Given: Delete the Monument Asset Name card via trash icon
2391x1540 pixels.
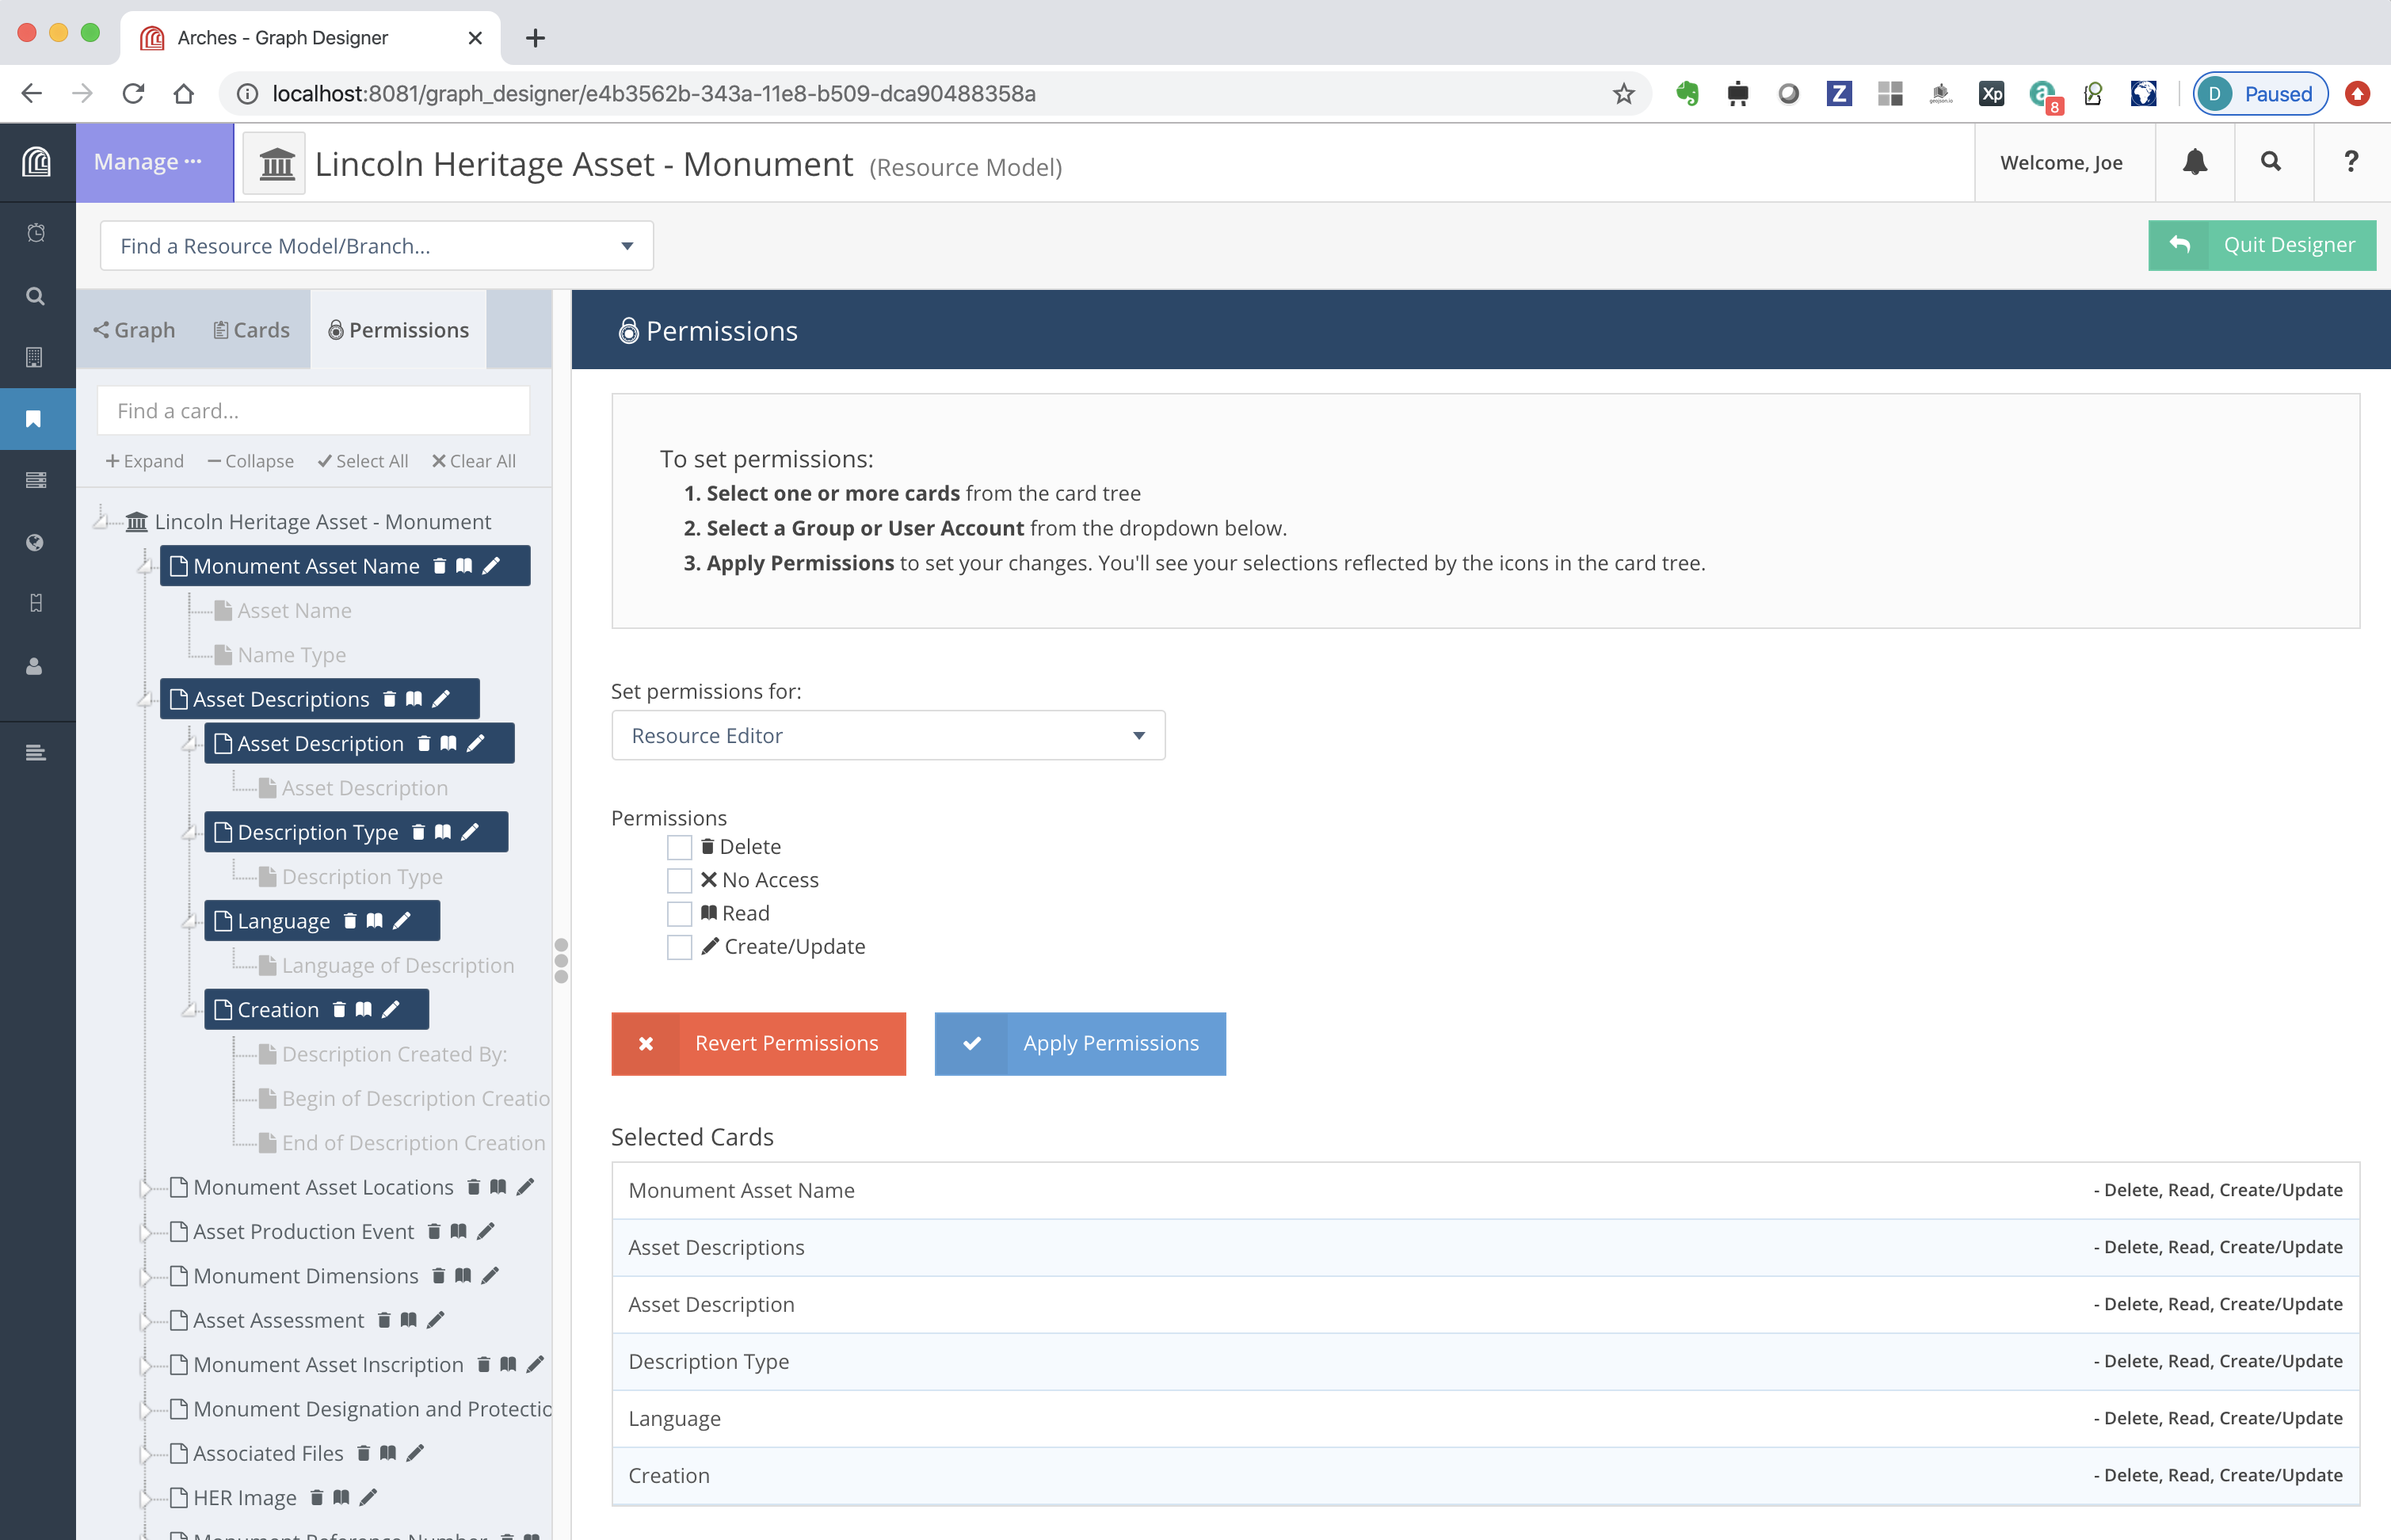Looking at the screenshot, I should [440, 565].
